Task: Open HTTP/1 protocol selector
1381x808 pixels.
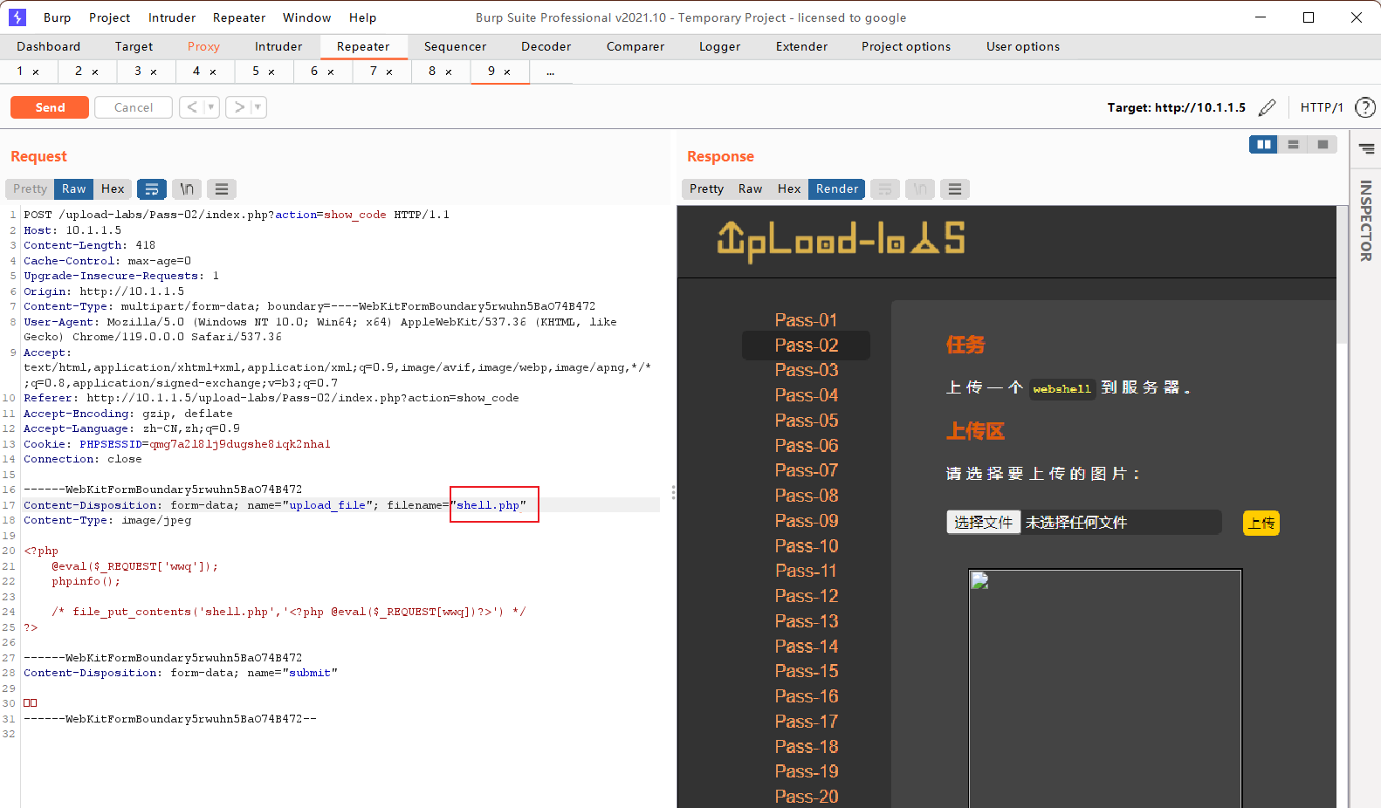Action: [1322, 107]
